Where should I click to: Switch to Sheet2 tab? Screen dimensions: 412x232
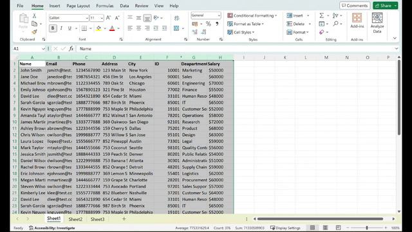click(x=75, y=219)
